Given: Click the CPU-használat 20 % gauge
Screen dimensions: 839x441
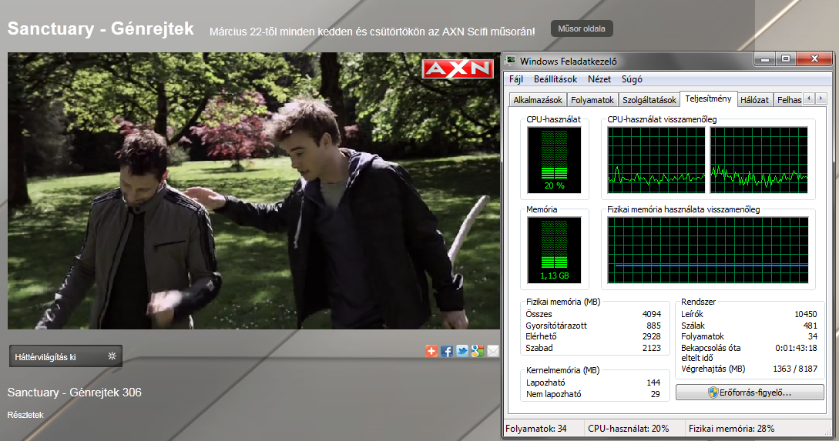Looking at the screenshot, I should (555, 160).
